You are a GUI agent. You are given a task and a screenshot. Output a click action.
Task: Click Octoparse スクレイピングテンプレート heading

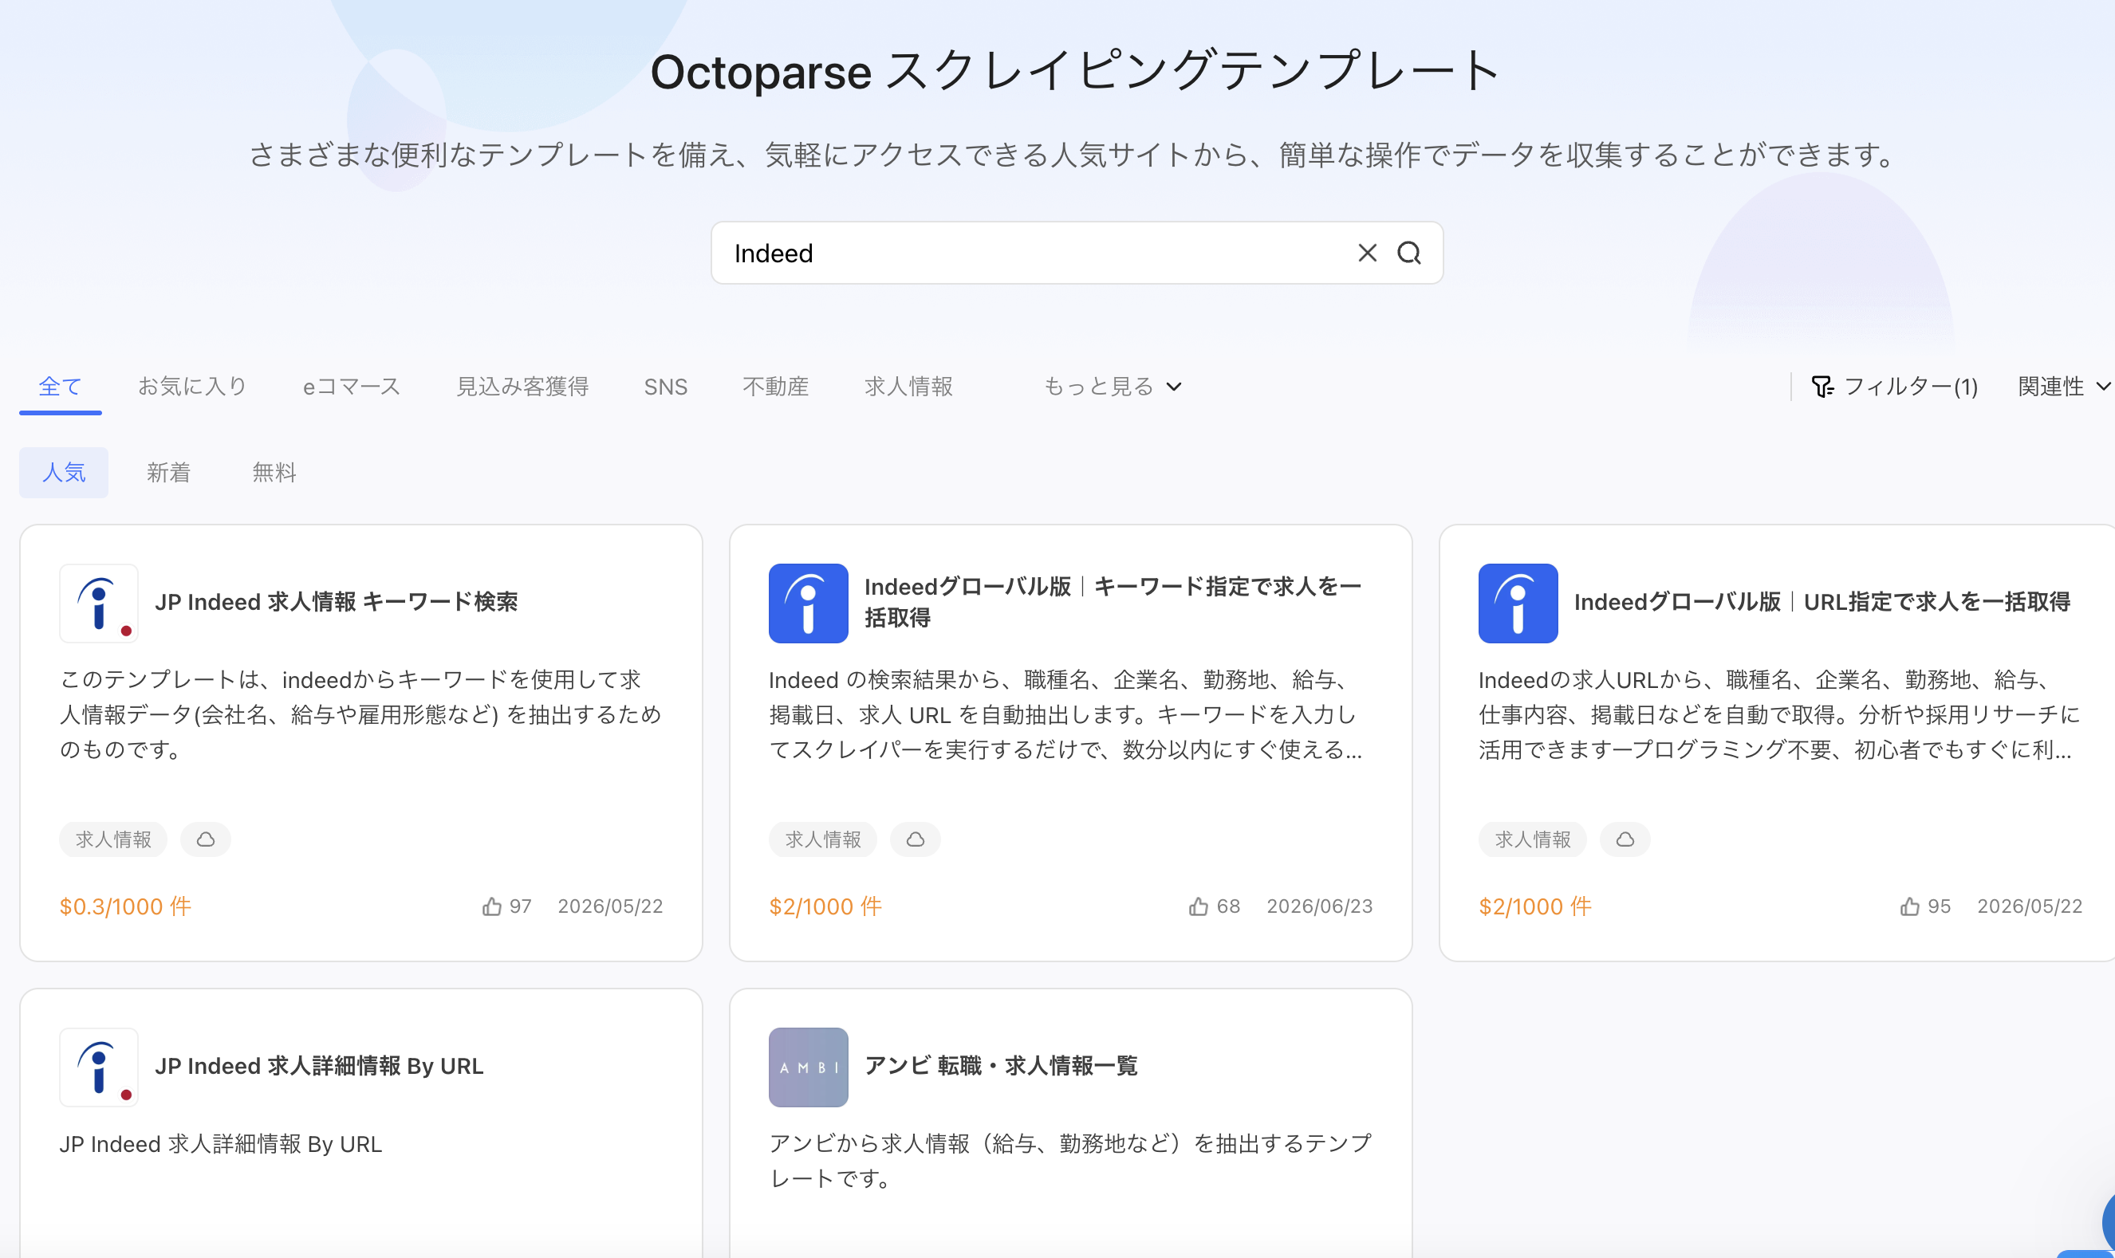[1075, 70]
